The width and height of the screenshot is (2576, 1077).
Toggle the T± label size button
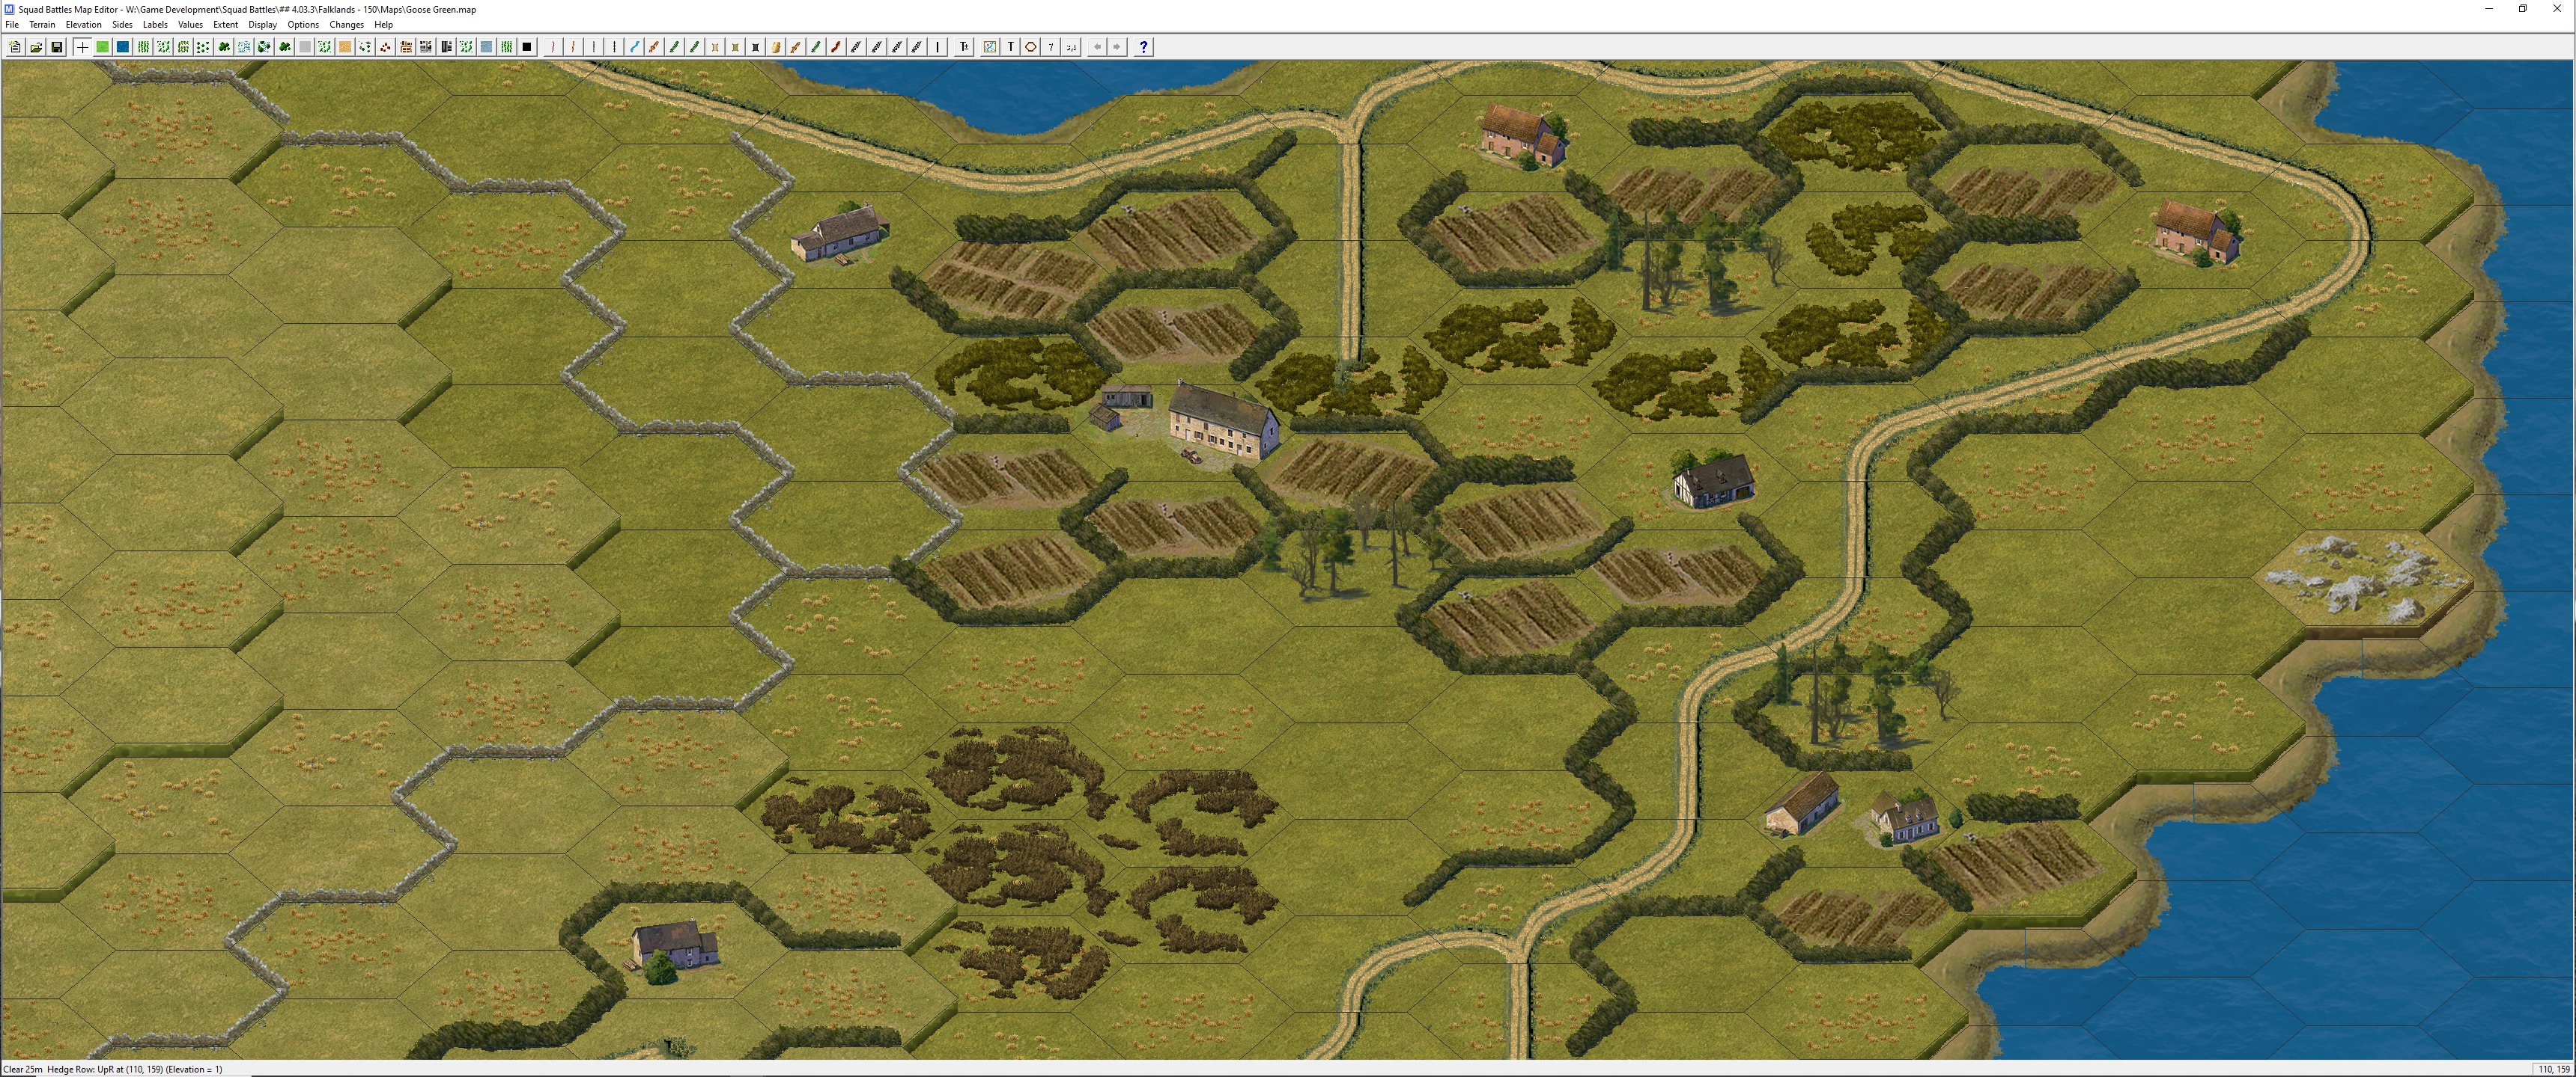(x=964, y=47)
